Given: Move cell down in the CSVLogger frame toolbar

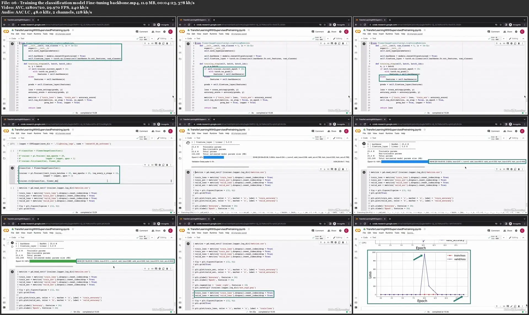Looking at the screenshot, I should tap(149, 165).
